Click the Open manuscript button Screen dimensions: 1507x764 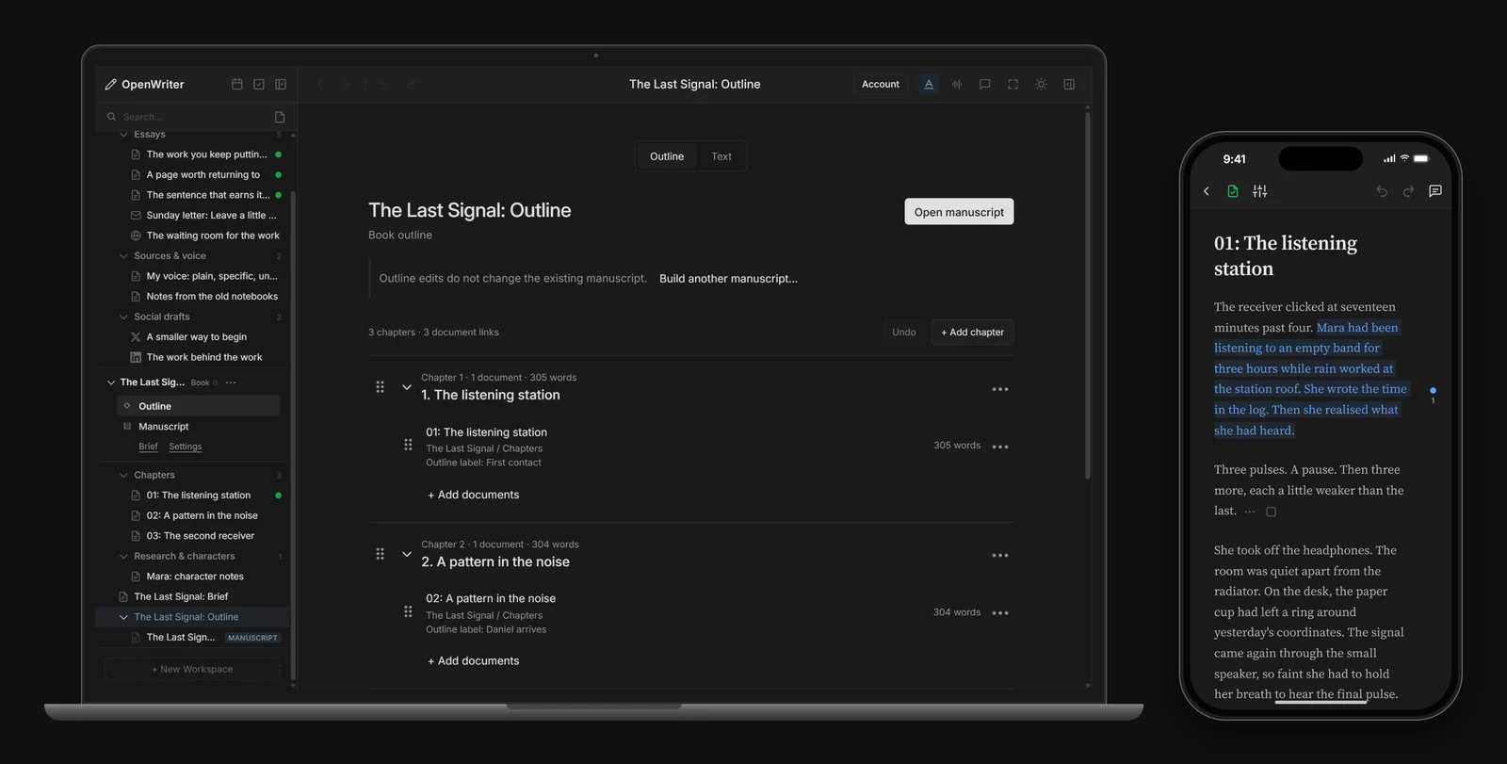point(959,212)
